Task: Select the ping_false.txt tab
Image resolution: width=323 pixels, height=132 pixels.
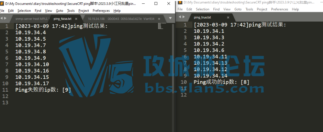Action: pos(63,19)
